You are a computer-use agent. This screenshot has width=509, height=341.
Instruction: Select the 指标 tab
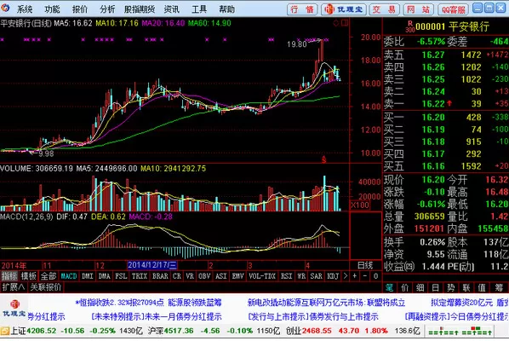point(9,276)
